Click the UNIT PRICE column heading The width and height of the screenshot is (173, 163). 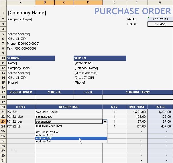coord(137,107)
